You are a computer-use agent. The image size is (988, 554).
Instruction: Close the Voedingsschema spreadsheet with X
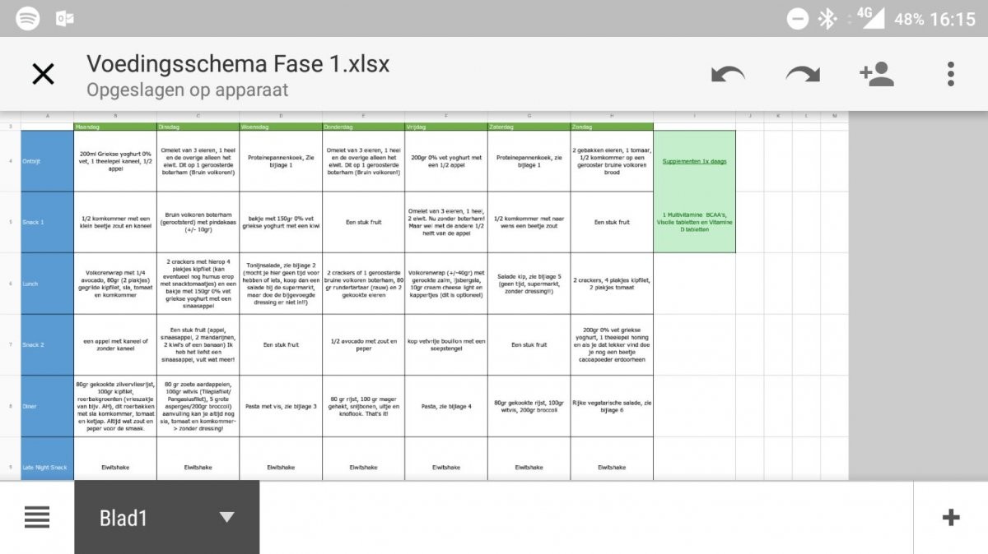[43, 75]
